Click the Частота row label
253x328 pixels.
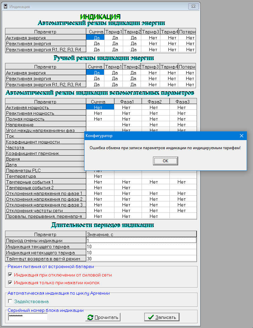[x=45, y=147]
